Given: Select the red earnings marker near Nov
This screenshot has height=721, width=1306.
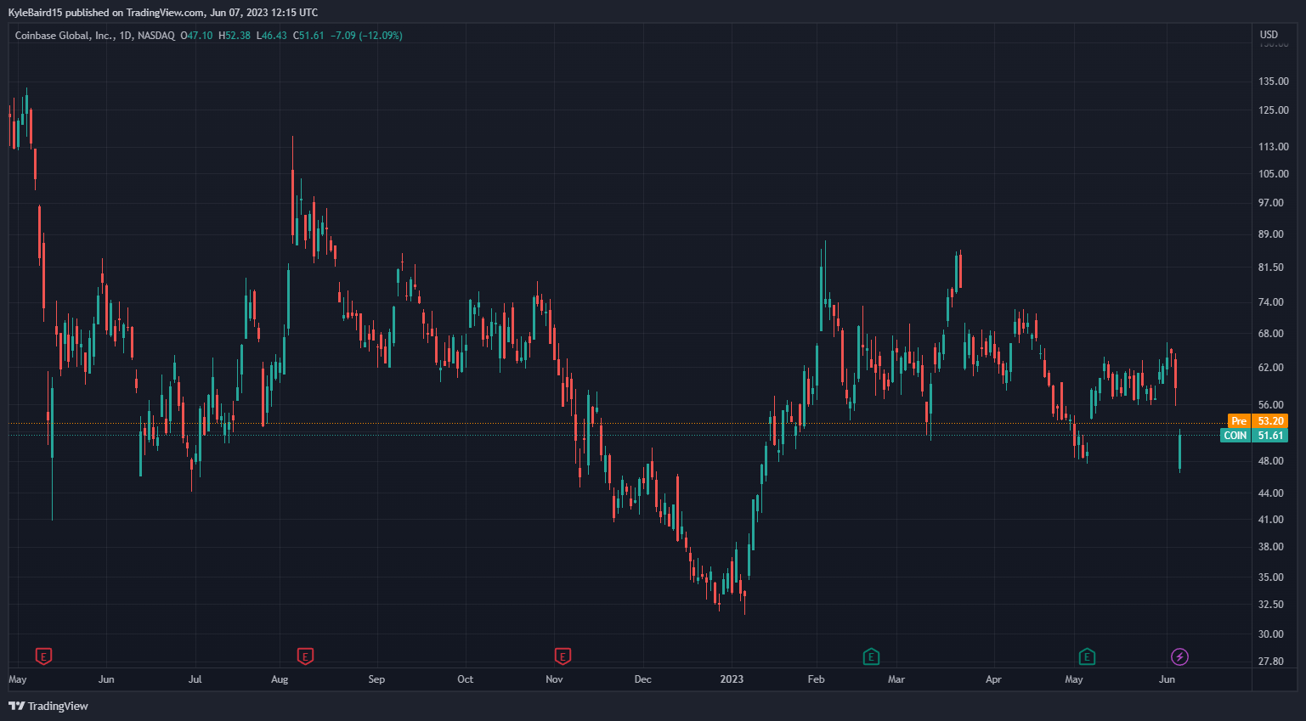Looking at the screenshot, I should (563, 656).
